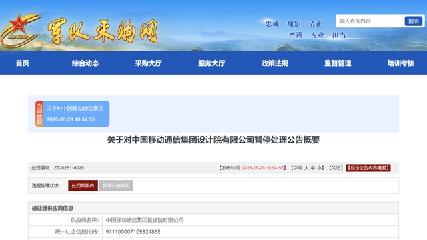Click the search input field 输入查询内容
This screenshot has height=240, width=427.
click(370, 21)
